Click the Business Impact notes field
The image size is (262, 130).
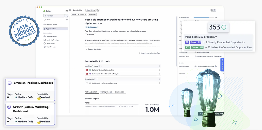pos(112,110)
